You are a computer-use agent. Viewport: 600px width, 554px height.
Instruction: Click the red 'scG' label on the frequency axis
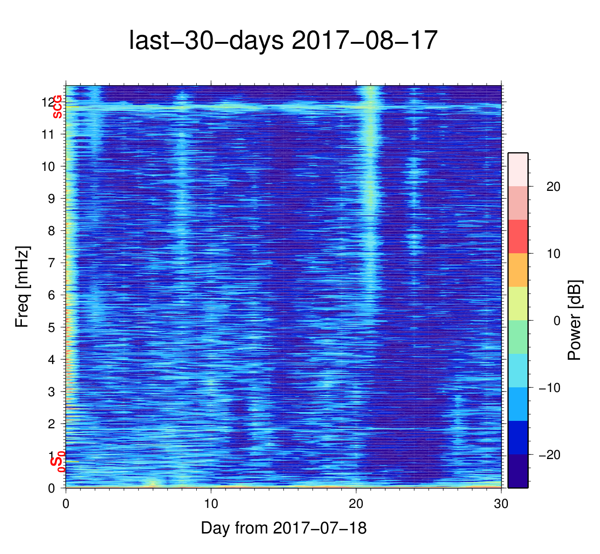(57, 107)
